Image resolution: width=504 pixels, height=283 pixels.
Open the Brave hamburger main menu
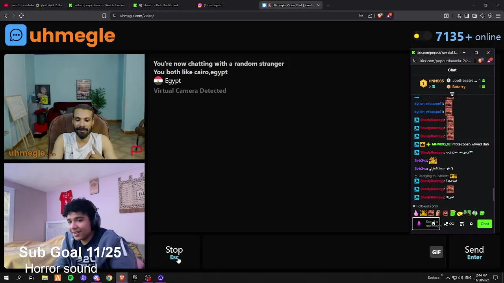point(498,16)
